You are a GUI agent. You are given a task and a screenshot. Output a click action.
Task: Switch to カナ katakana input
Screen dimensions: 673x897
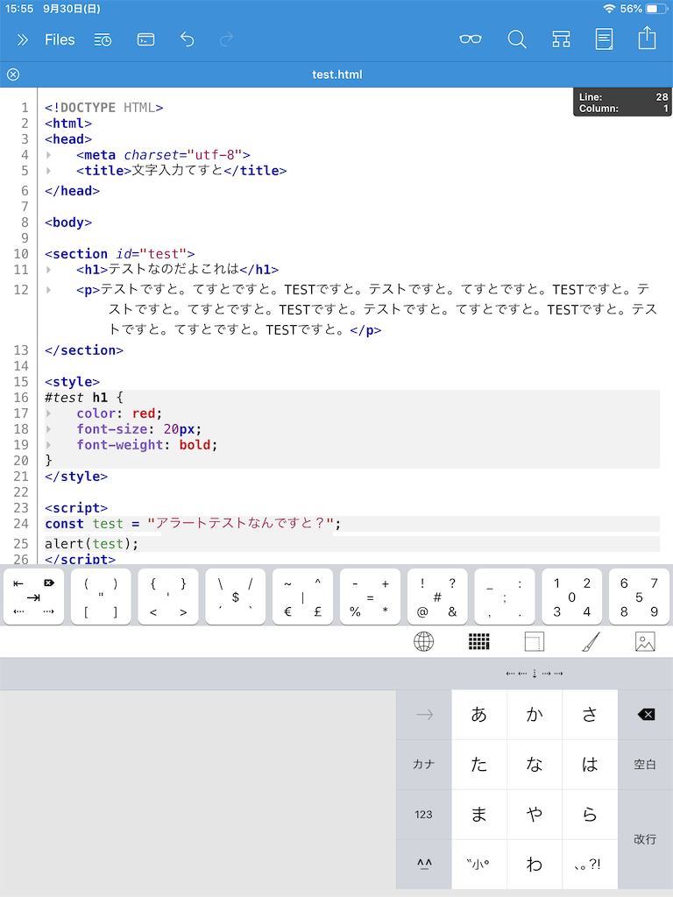tap(423, 764)
